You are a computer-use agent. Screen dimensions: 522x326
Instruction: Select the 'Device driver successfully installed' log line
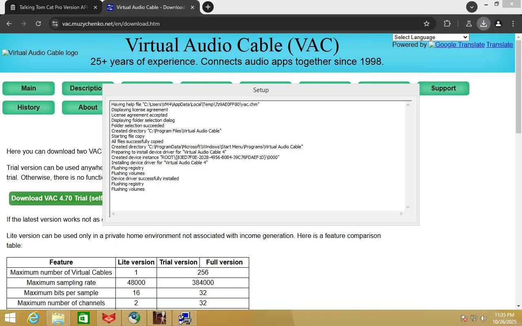[145, 178]
